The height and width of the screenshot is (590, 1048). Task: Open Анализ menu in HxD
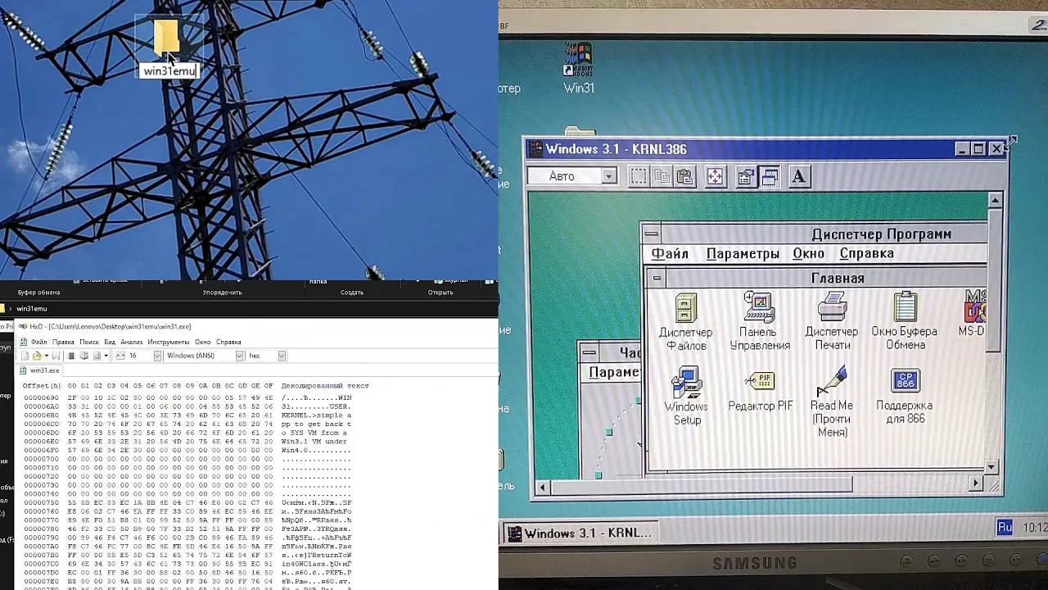pos(132,342)
